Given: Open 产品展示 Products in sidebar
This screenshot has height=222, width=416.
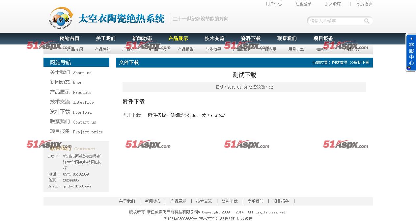Looking at the screenshot, I should coord(71,92).
